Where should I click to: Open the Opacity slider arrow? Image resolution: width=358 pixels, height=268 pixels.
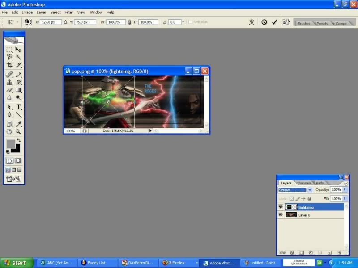click(x=345, y=189)
